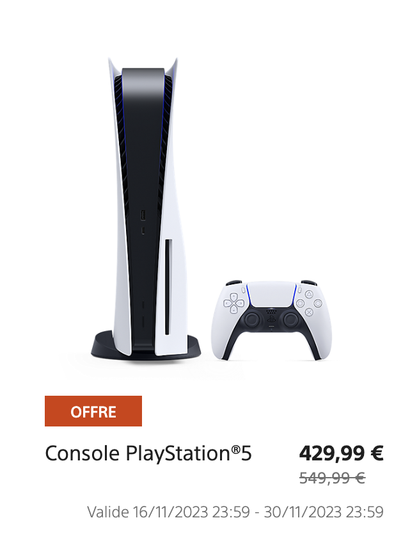The height and width of the screenshot is (543, 403).
Task: Click the controller's directional pad
Action: [234, 304]
